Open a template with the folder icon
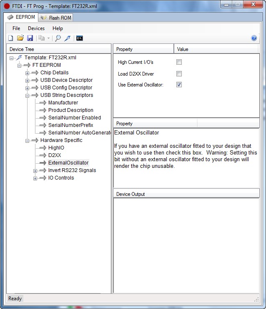The image size is (266, 309). [20, 38]
